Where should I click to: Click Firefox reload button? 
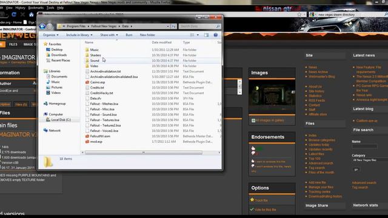tap(14, 15)
